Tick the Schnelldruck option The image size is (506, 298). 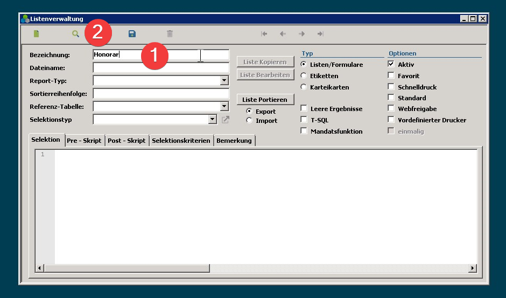point(391,87)
